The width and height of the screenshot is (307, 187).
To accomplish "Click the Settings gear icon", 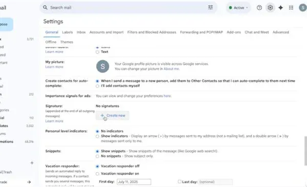I will (270, 8).
